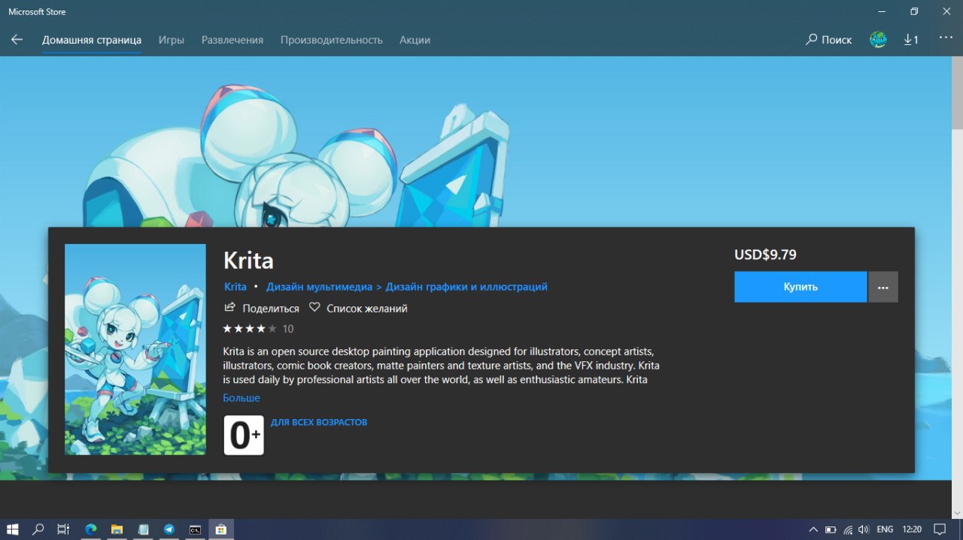Open the Wi-Fi network tray icon
This screenshot has height=540, width=963.
[x=849, y=529]
